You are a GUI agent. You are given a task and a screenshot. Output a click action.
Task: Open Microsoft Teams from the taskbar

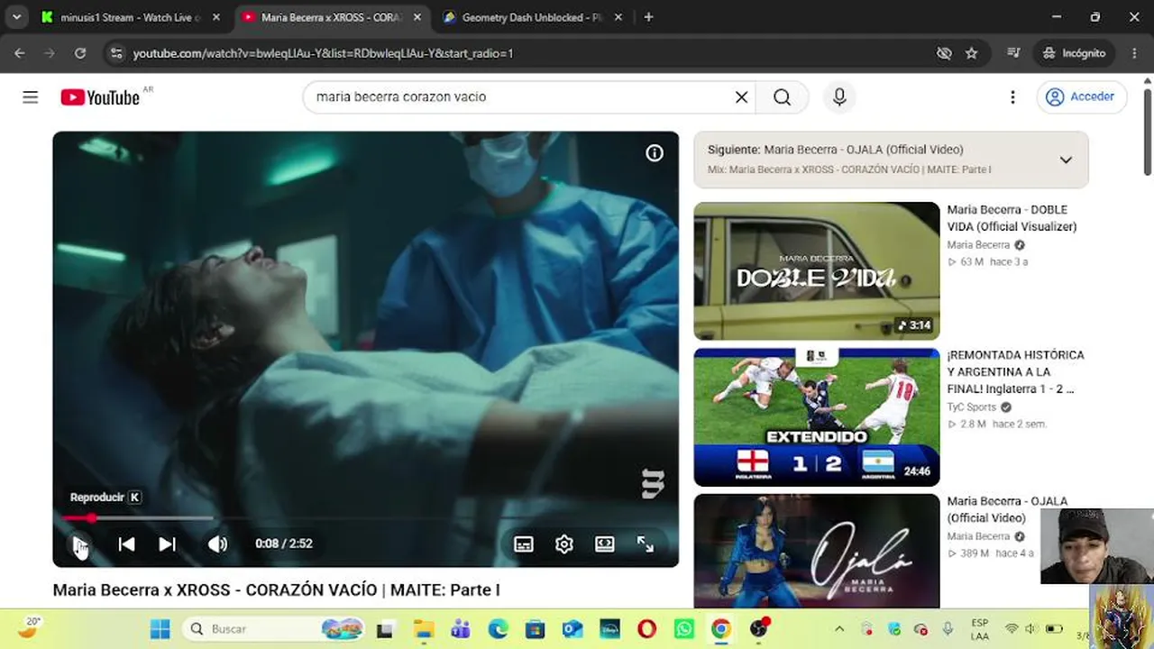460,629
